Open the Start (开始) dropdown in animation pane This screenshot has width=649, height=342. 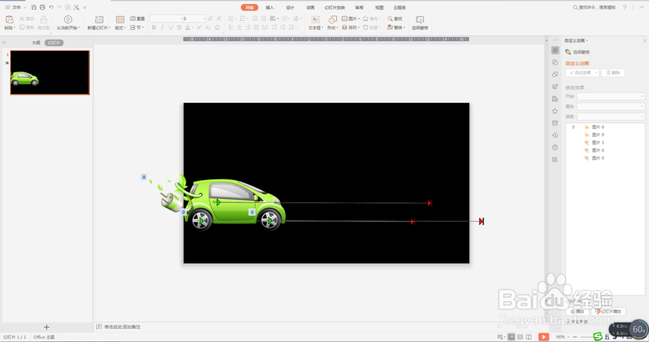(x=611, y=97)
